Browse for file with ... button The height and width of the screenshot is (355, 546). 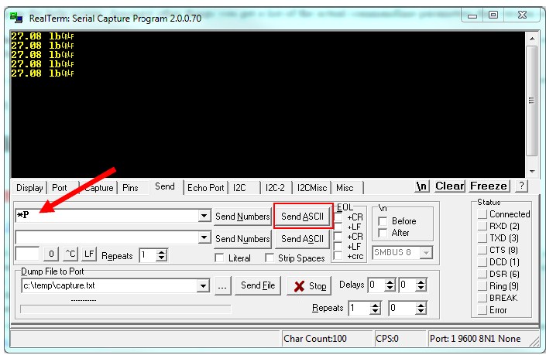(x=222, y=286)
